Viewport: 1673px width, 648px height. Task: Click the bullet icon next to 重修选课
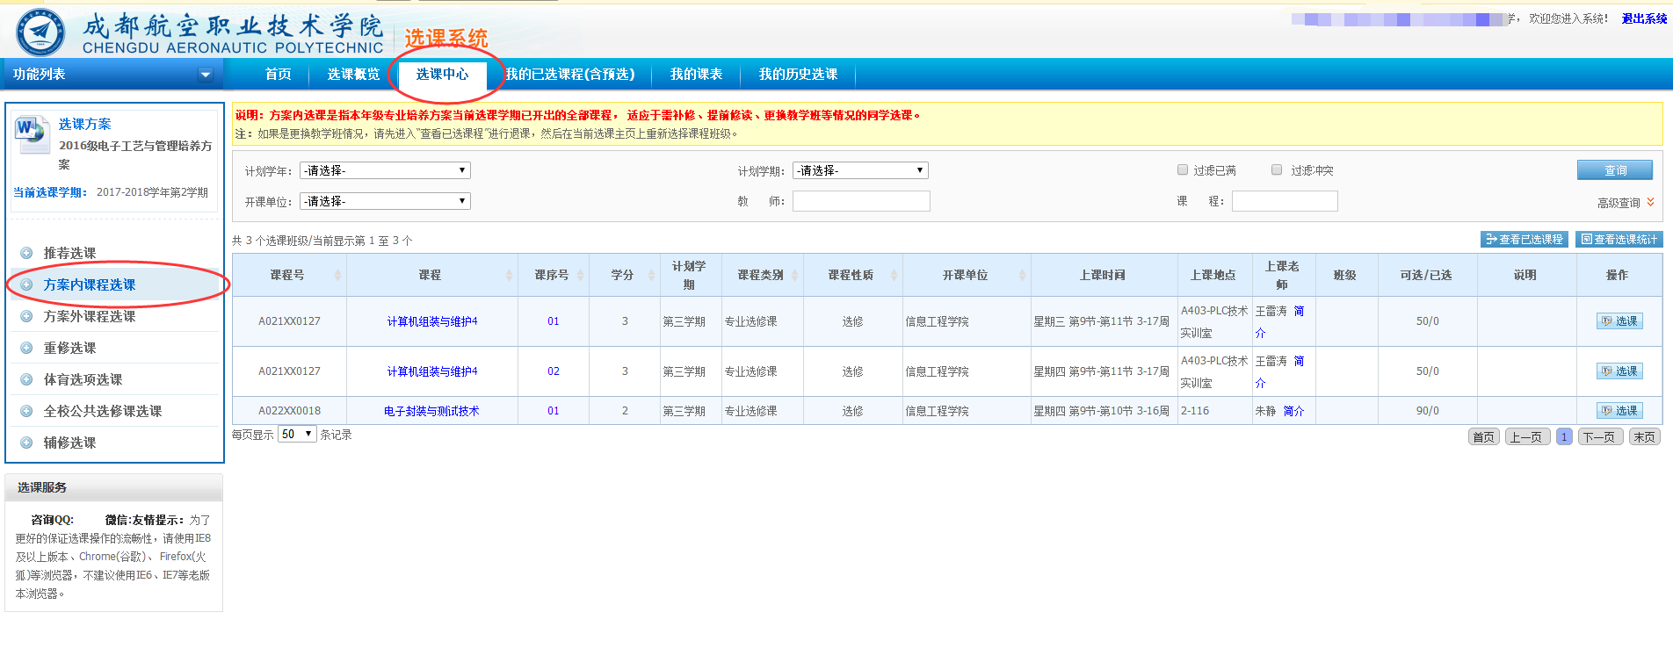(x=26, y=349)
